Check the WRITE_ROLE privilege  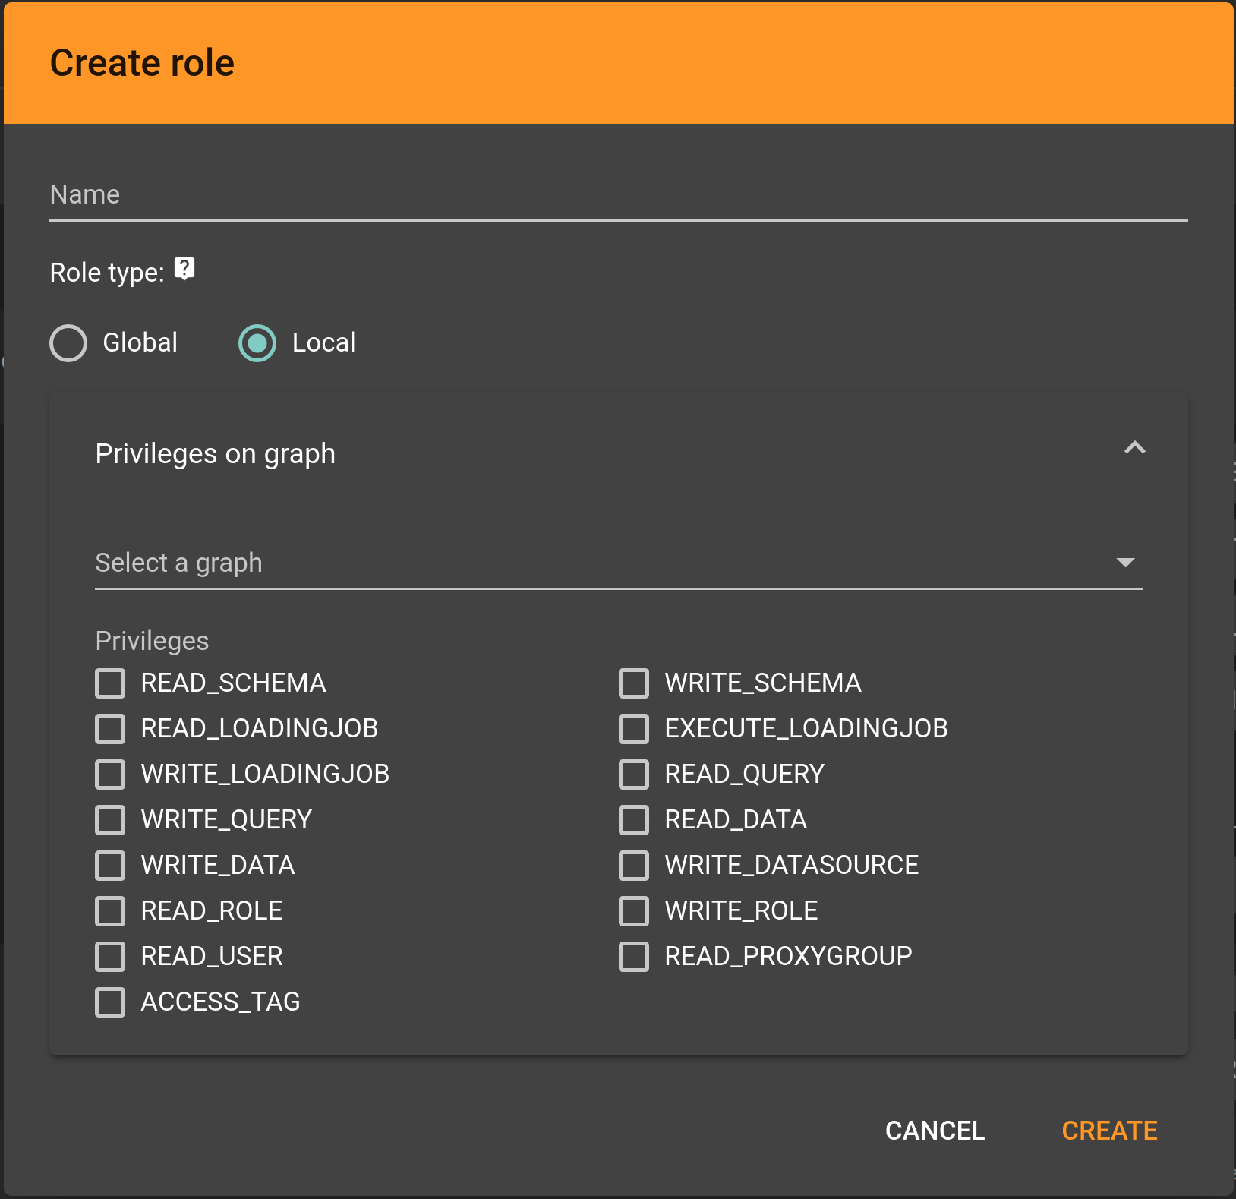[x=635, y=910]
